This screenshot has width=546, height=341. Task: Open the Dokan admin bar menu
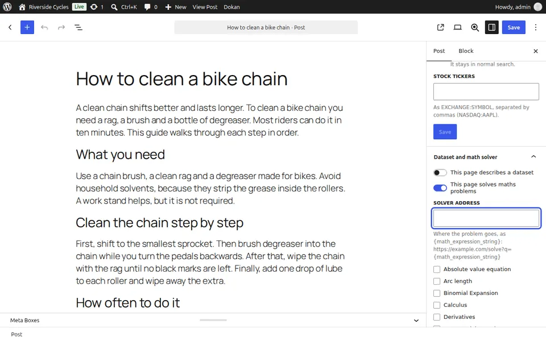(x=231, y=7)
